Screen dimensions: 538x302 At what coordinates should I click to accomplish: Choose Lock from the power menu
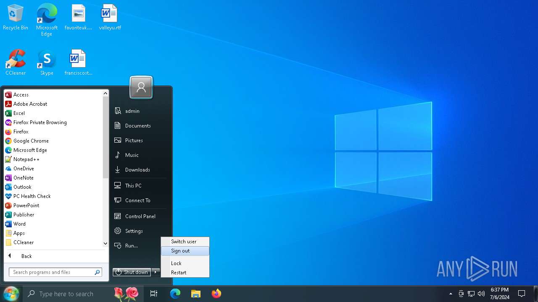(185, 263)
